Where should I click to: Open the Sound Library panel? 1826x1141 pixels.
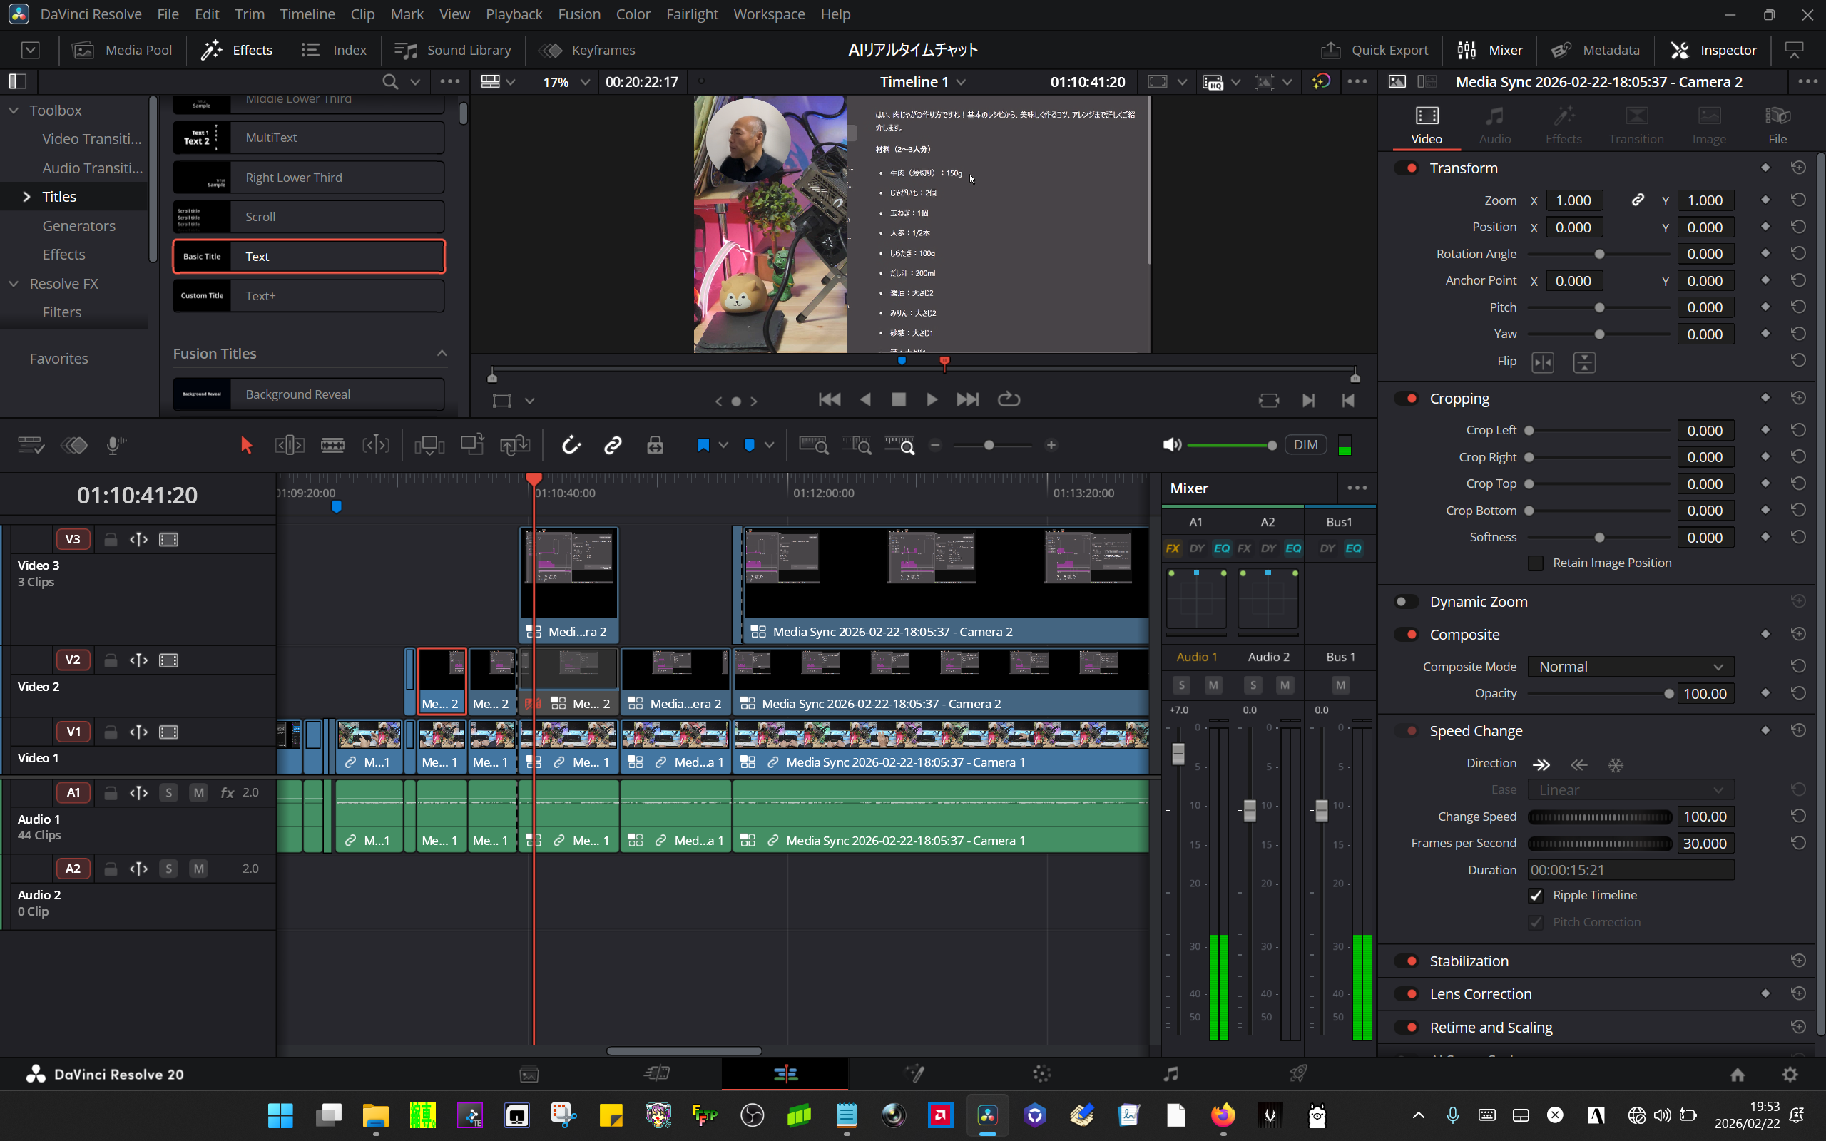pyautogui.click(x=453, y=50)
